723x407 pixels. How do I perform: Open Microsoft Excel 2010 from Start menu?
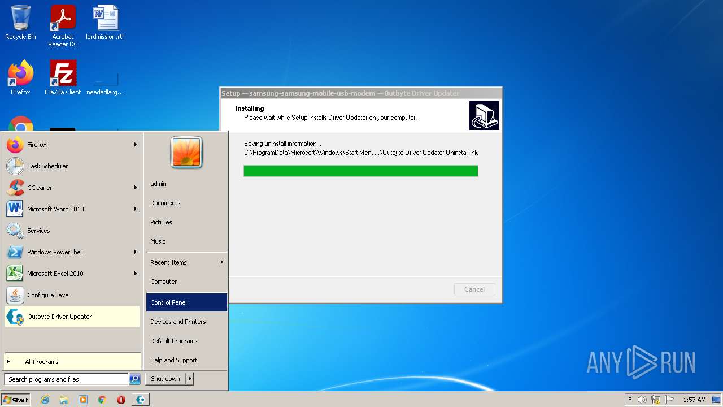pos(72,274)
